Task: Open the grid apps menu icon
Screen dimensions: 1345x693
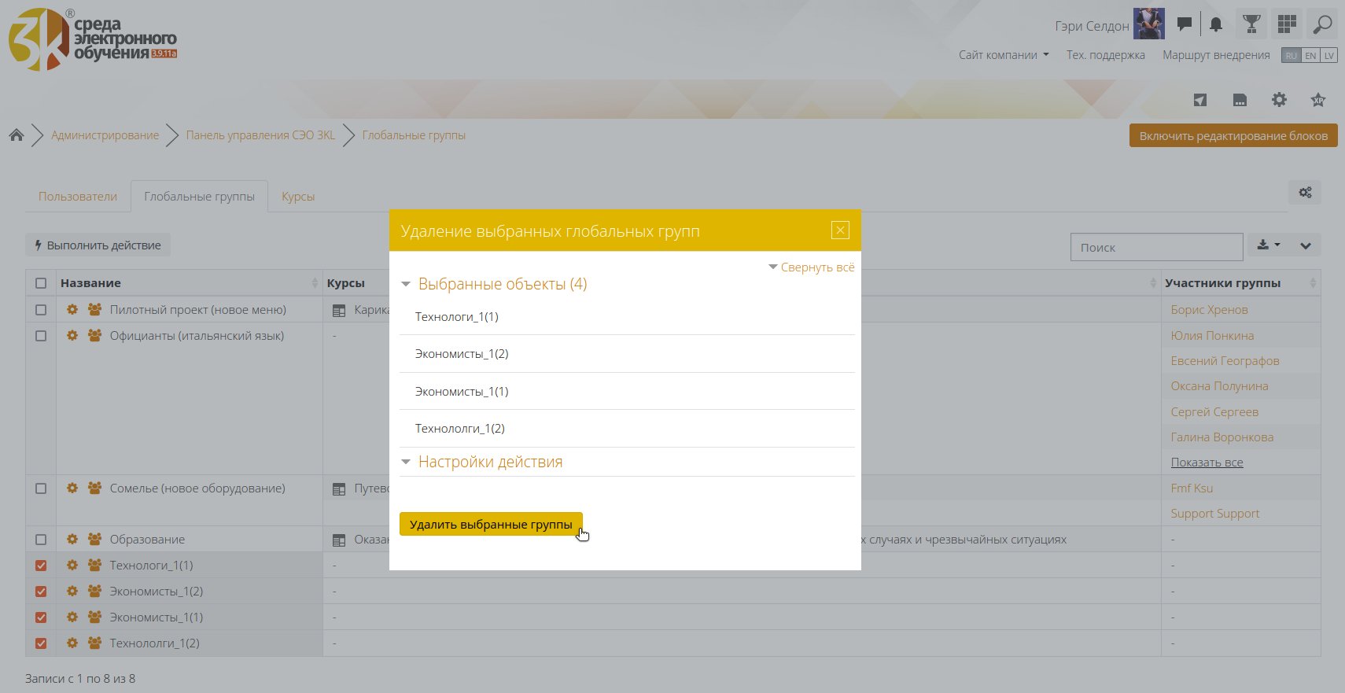Action: 1287,24
